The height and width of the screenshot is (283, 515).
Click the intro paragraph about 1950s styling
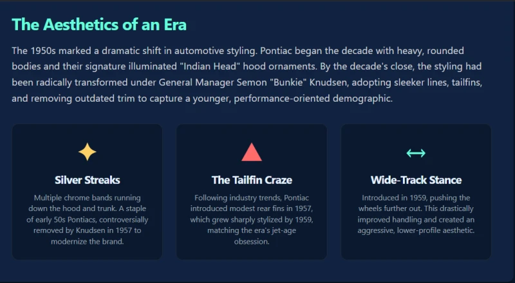[x=247, y=75]
